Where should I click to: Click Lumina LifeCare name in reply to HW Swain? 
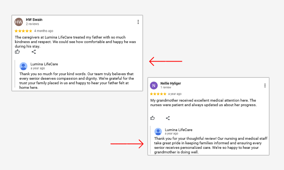point(44,64)
